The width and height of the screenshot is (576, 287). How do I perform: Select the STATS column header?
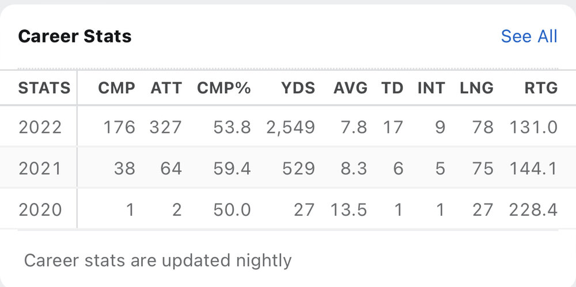pyautogui.click(x=44, y=88)
